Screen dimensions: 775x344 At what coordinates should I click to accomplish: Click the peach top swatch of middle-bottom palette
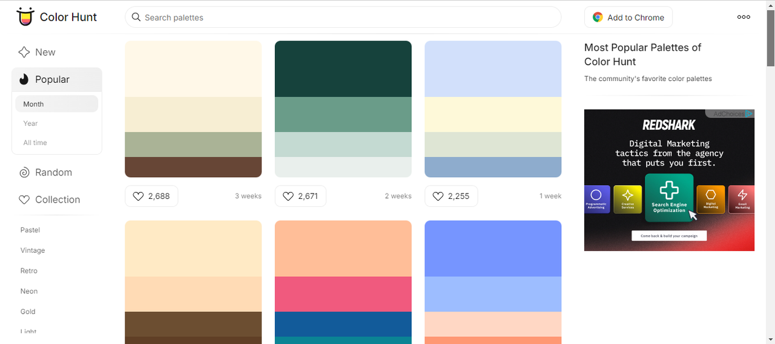click(x=343, y=248)
